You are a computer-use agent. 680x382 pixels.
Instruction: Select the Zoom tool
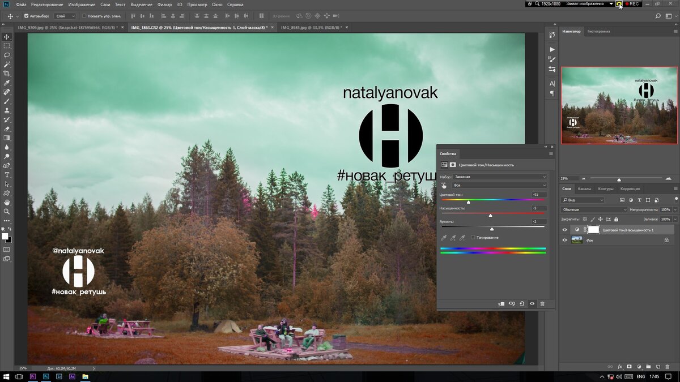click(7, 211)
